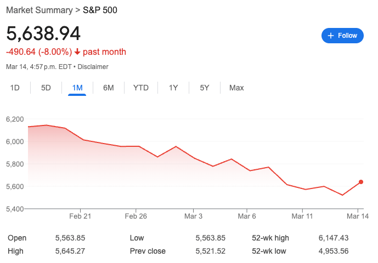Image resolution: width=378 pixels, height=263 pixels.
Task: Show the YTD chart range
Action: click(x=141, y=88)
